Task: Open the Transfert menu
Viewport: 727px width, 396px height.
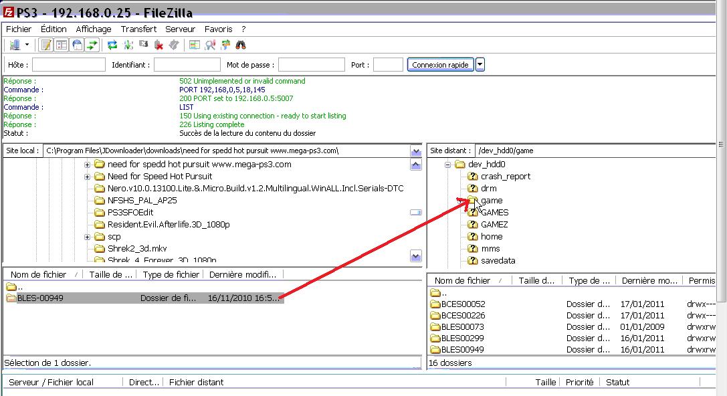Action: point(138,29)
